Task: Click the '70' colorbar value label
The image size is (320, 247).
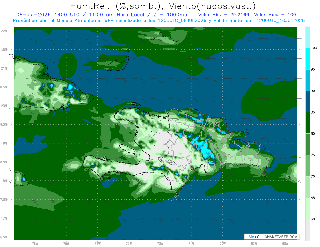Action: pos(313,176)
